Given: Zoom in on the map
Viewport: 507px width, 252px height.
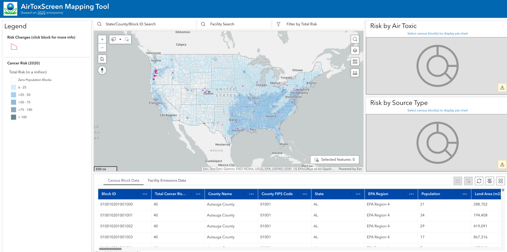Looking at the screenshot, I should (102, 39).
